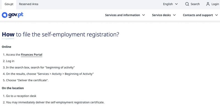This screenshot has height=107, width=220.
Task: Switch to the Gov.pt tab
Action: click(9, 4)
